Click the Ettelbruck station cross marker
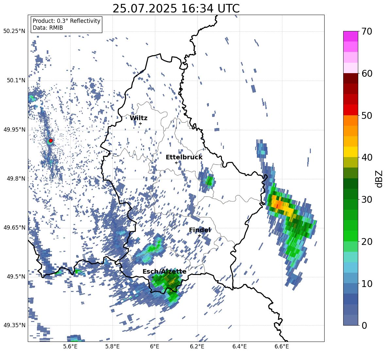 [176, 163]
